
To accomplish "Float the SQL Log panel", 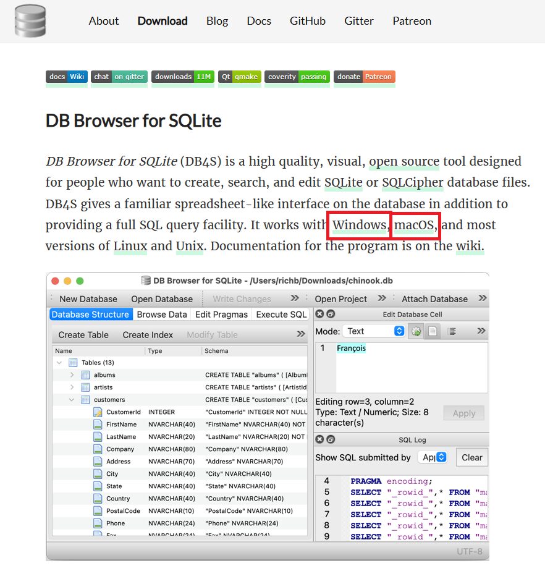I will pos(331,439).
